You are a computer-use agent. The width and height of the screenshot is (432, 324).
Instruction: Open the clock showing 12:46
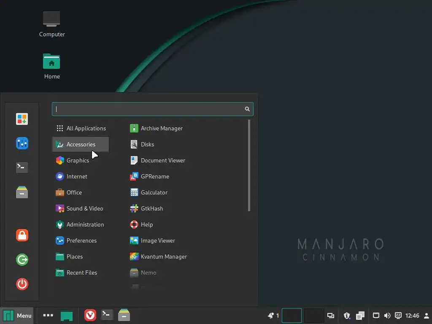coord(412,316)
